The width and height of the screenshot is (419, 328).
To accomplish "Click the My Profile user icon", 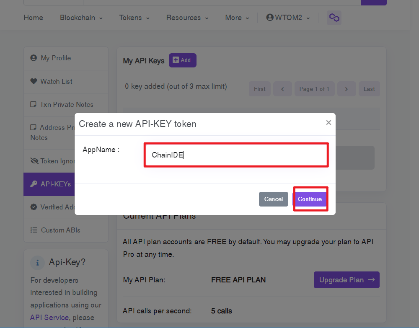I will (x=34, y=58).
